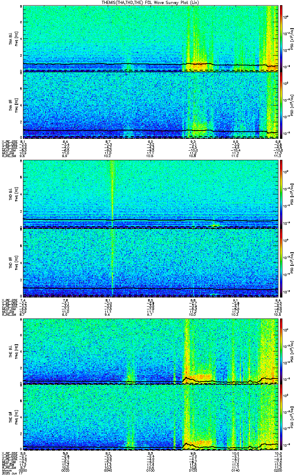Select the THE B-parallel spectrogram panel

tap(150, 418)
